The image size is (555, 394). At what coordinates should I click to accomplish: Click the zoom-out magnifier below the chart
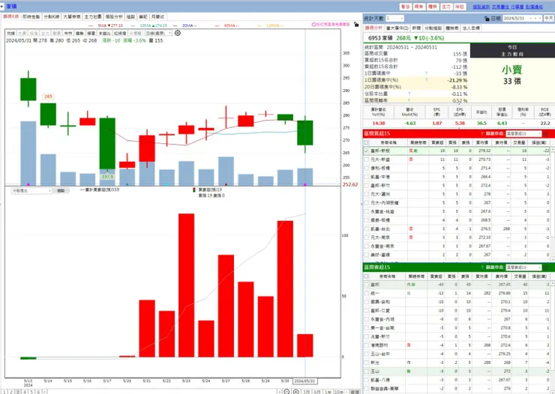(x=286, y=392)
